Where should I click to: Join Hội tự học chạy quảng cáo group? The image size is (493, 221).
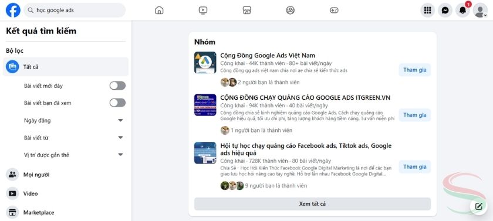415,166
